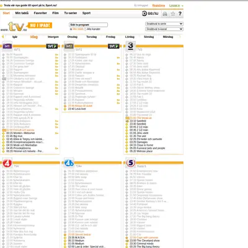The width and height of the screenshot is (248, 248).
Task: Open the Film tab
Action: (55, 13)
